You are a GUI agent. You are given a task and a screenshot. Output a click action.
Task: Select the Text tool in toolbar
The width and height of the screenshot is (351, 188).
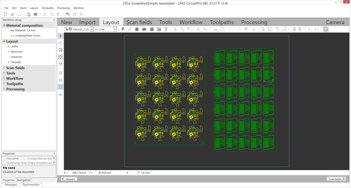(x=166, y=29)
